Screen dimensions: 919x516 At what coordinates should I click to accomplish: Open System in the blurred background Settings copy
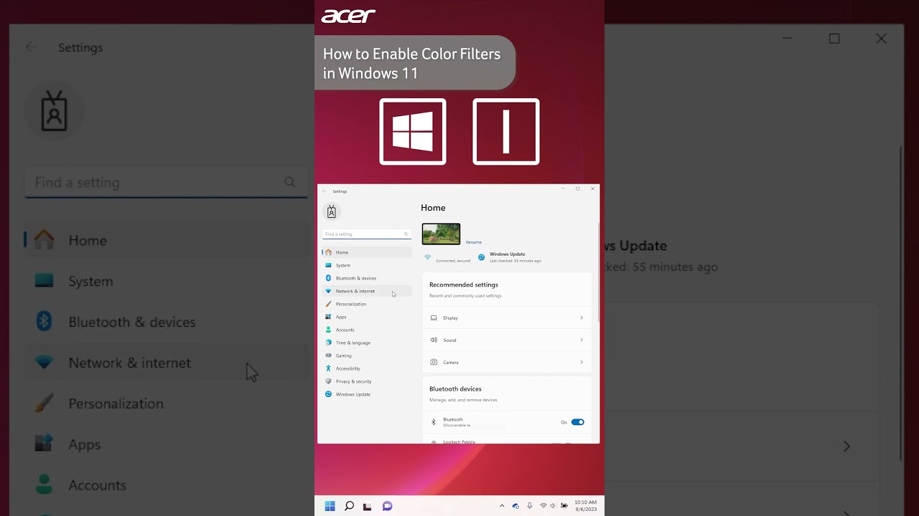[x=167, y=281]
